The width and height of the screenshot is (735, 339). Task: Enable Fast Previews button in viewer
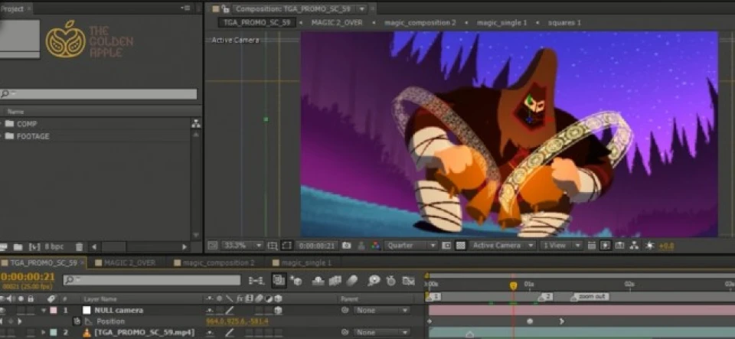(605, 246)
